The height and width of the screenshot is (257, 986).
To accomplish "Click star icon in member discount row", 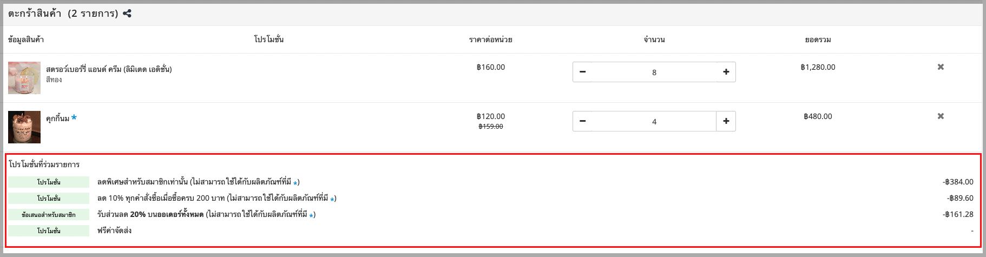I will tap(295, 183).
